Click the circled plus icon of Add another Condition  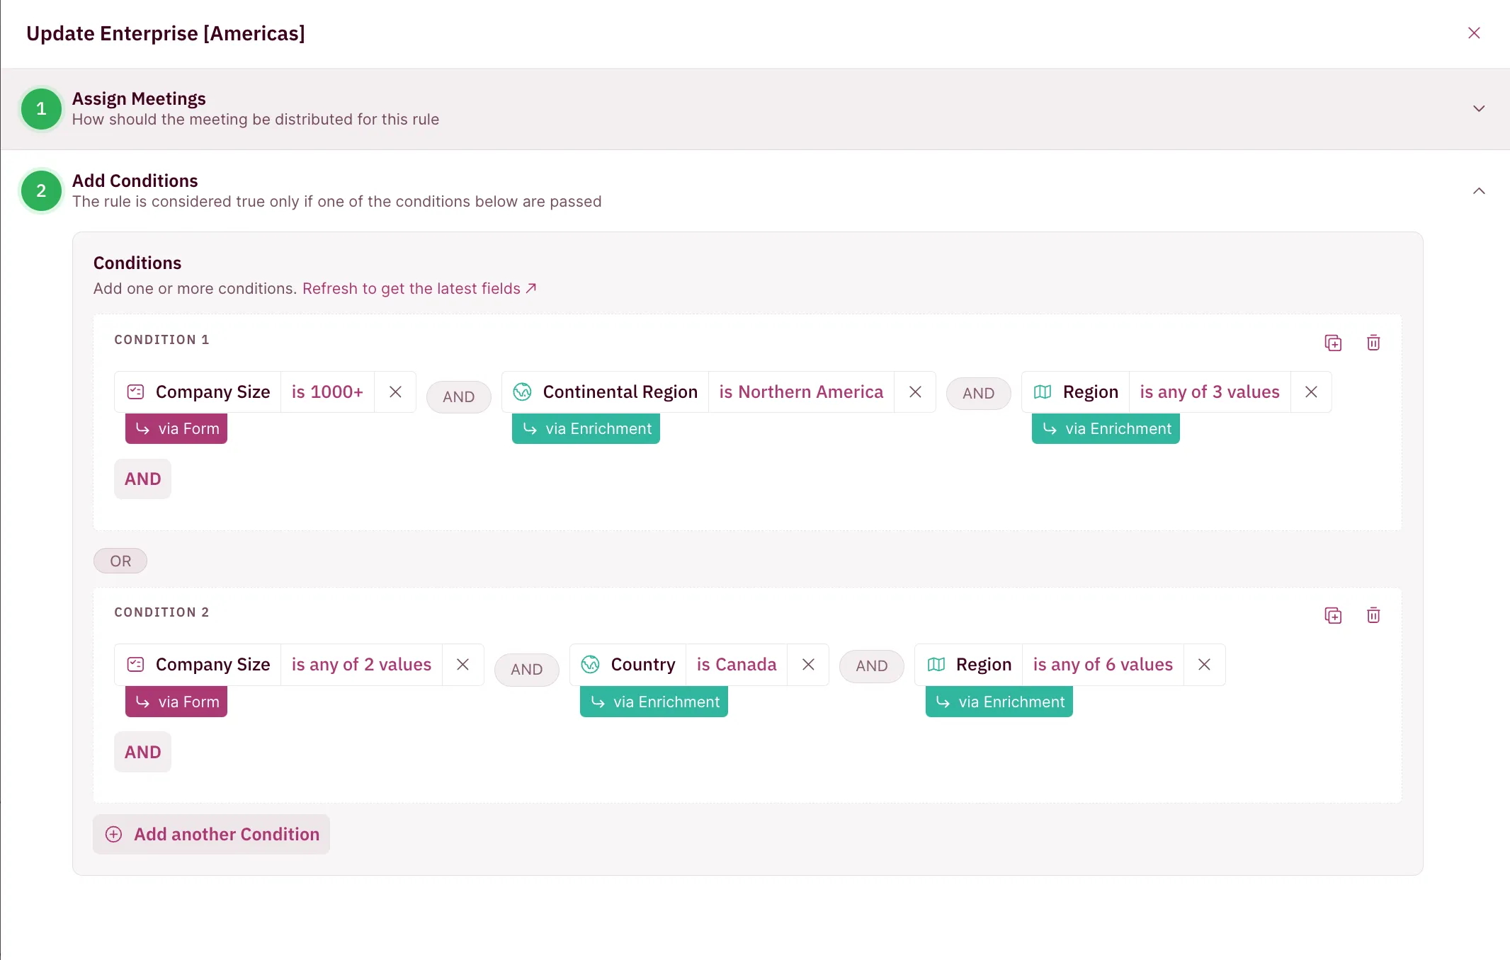pos(113,834)
